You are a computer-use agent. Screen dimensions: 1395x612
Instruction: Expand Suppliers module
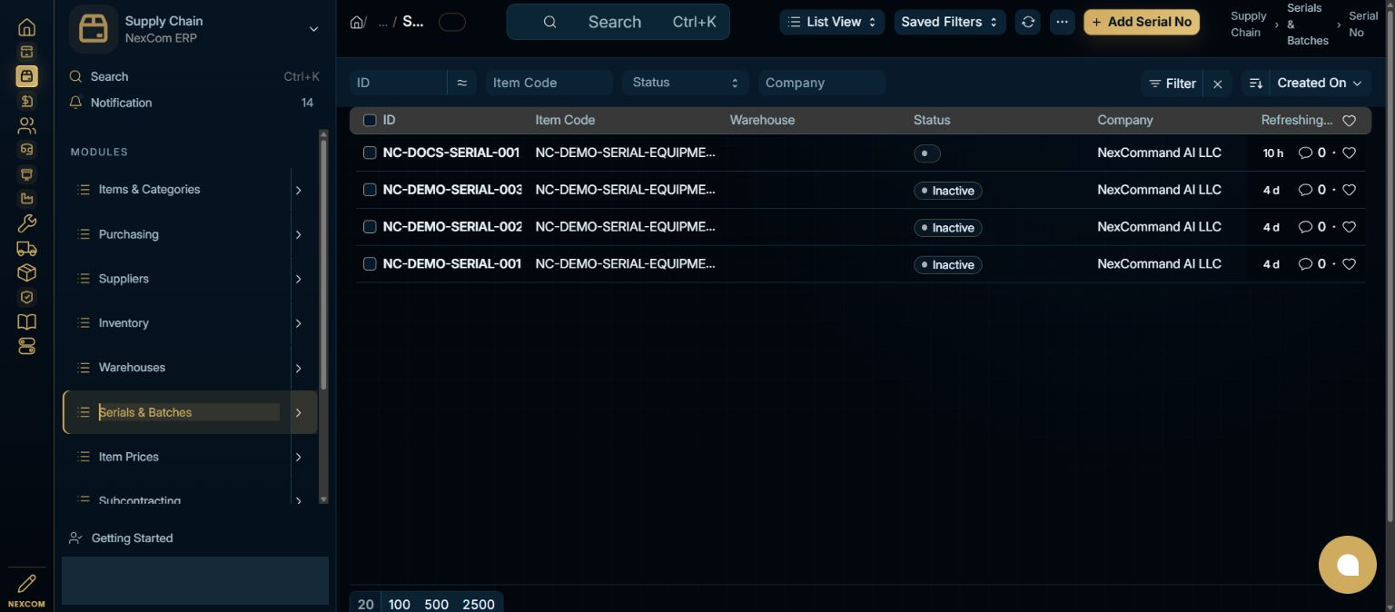[x=298, y=279]
